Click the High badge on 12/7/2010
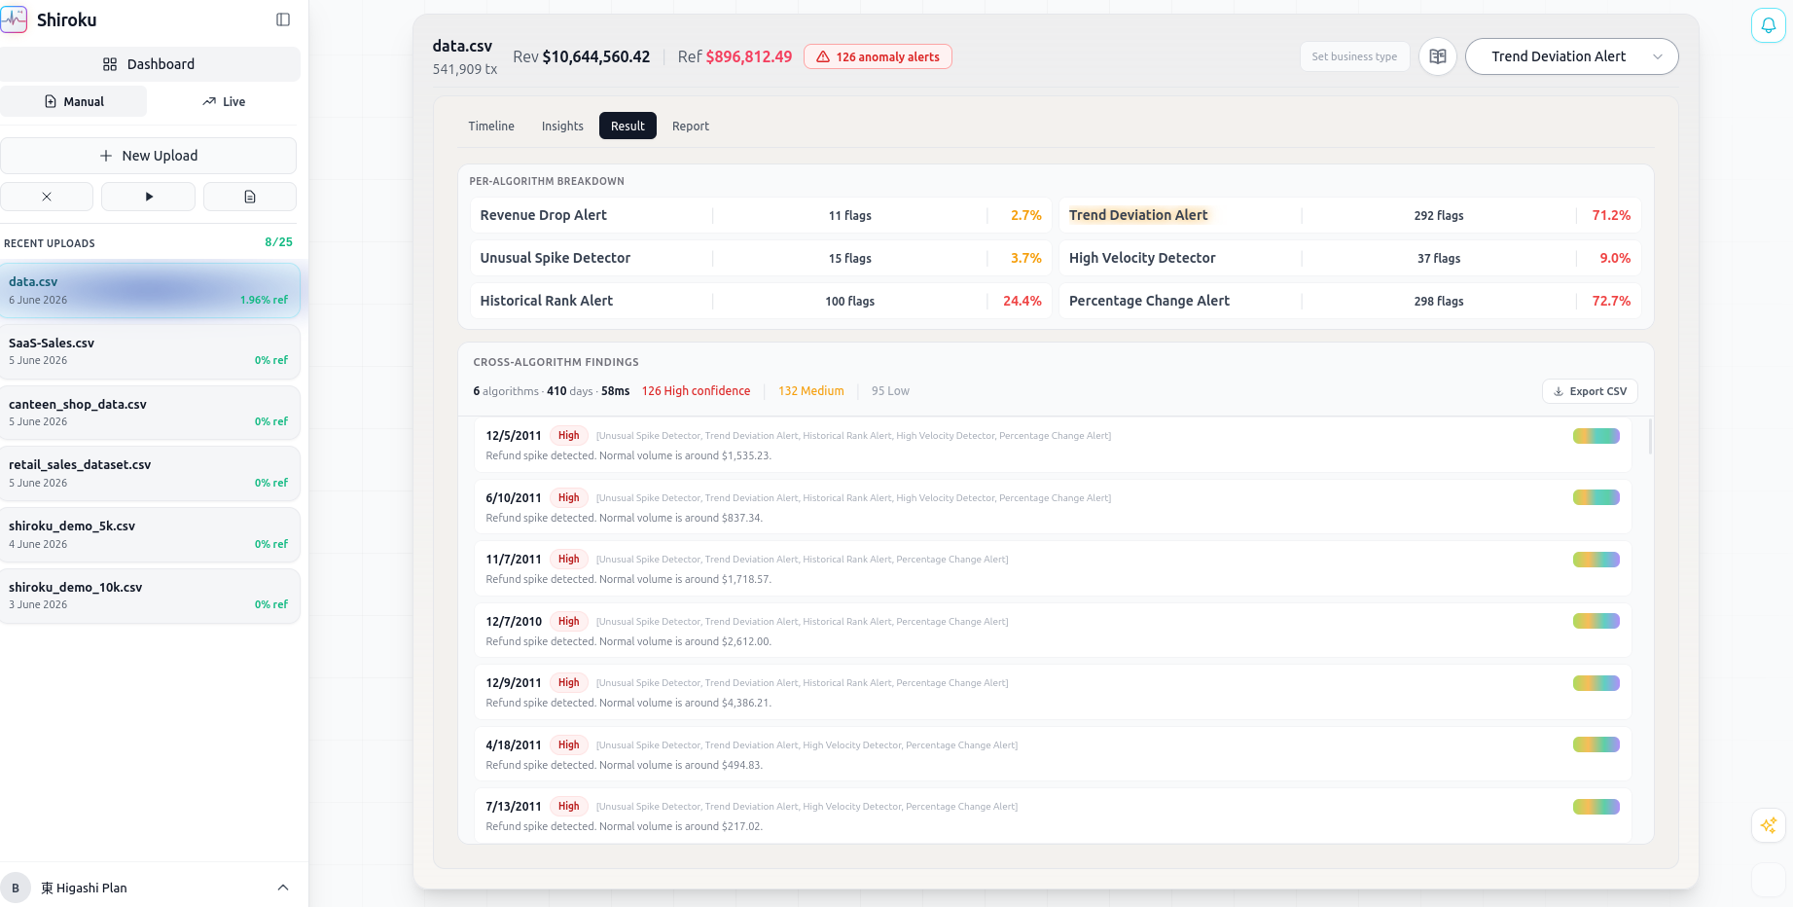Viewport: 1793px width, 907px height. coord(569,621)
